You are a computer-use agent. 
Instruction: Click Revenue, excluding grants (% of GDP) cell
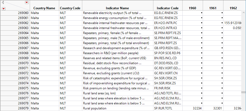coord(118,68)
